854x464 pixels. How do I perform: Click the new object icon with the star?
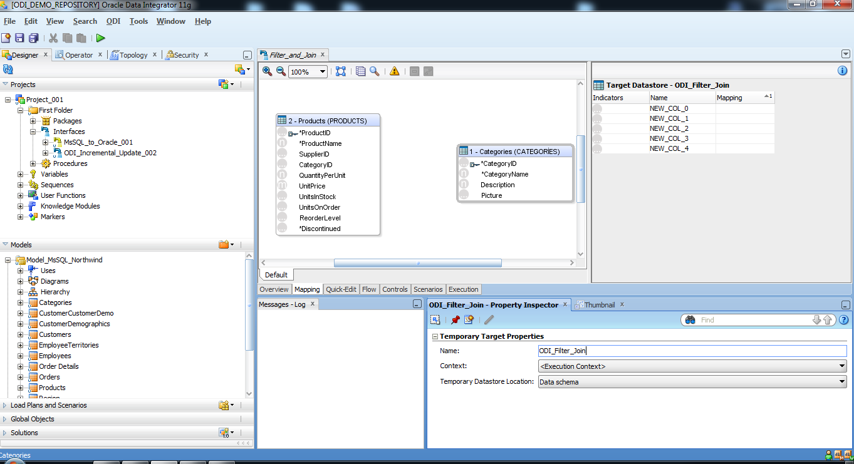coord(6,38)
